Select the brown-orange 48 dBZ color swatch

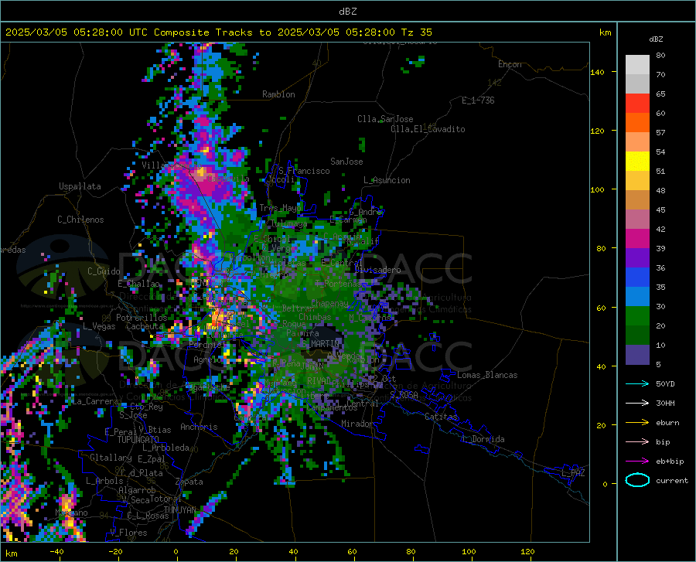637,199
